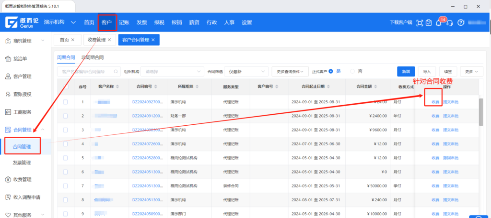
Task: Sort by 客户编号 column sort icon
Action: pyautogui.click(x=277, y=87)
